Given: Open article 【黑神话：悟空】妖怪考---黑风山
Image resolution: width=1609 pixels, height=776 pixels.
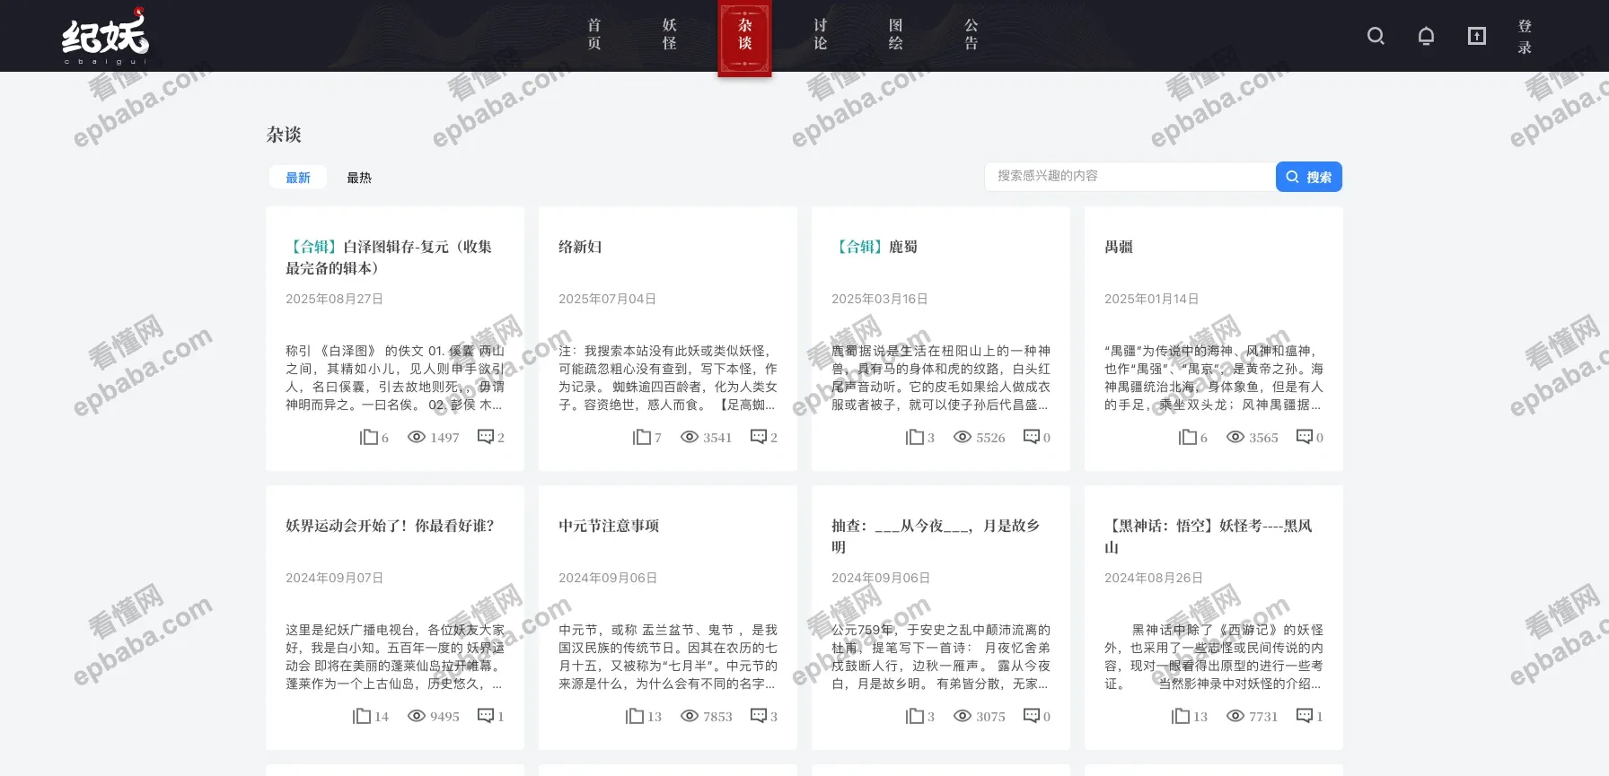Looking at the screenshot, I should (1209, 536).
